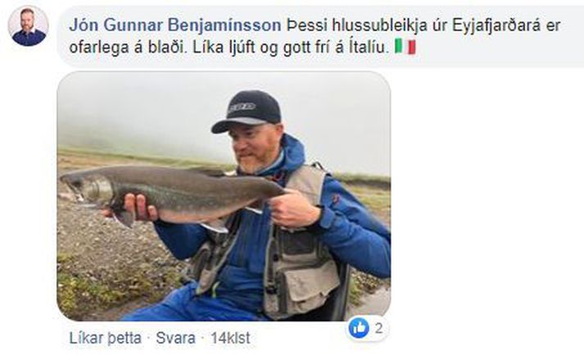
Task: View who reacted via the count 2
Action: (378, 328)
